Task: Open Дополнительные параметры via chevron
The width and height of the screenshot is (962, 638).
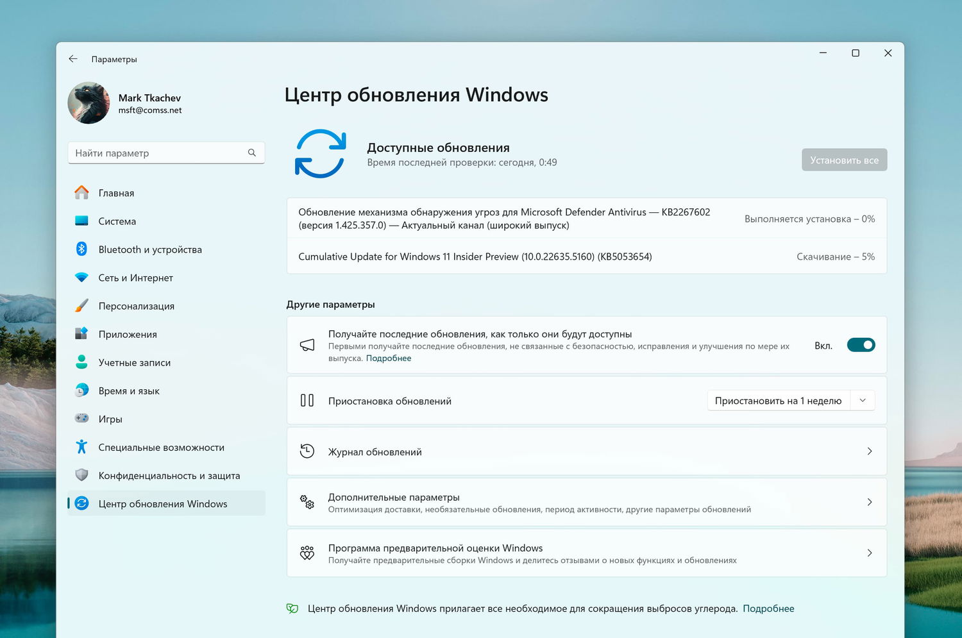Action: tap(870, 502)
